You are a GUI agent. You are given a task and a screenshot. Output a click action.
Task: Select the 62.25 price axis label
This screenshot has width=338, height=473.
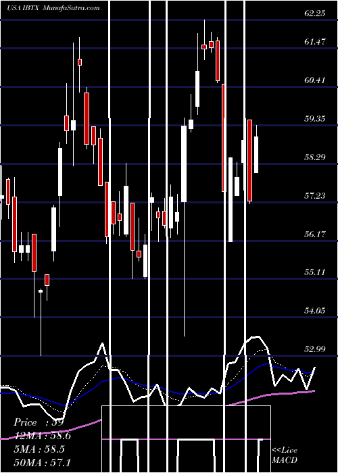pos(315,14)
